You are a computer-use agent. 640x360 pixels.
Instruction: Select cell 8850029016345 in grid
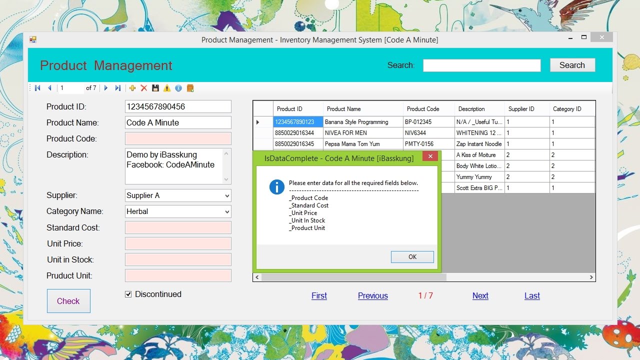pyautogui.click(x=298, y=144)
